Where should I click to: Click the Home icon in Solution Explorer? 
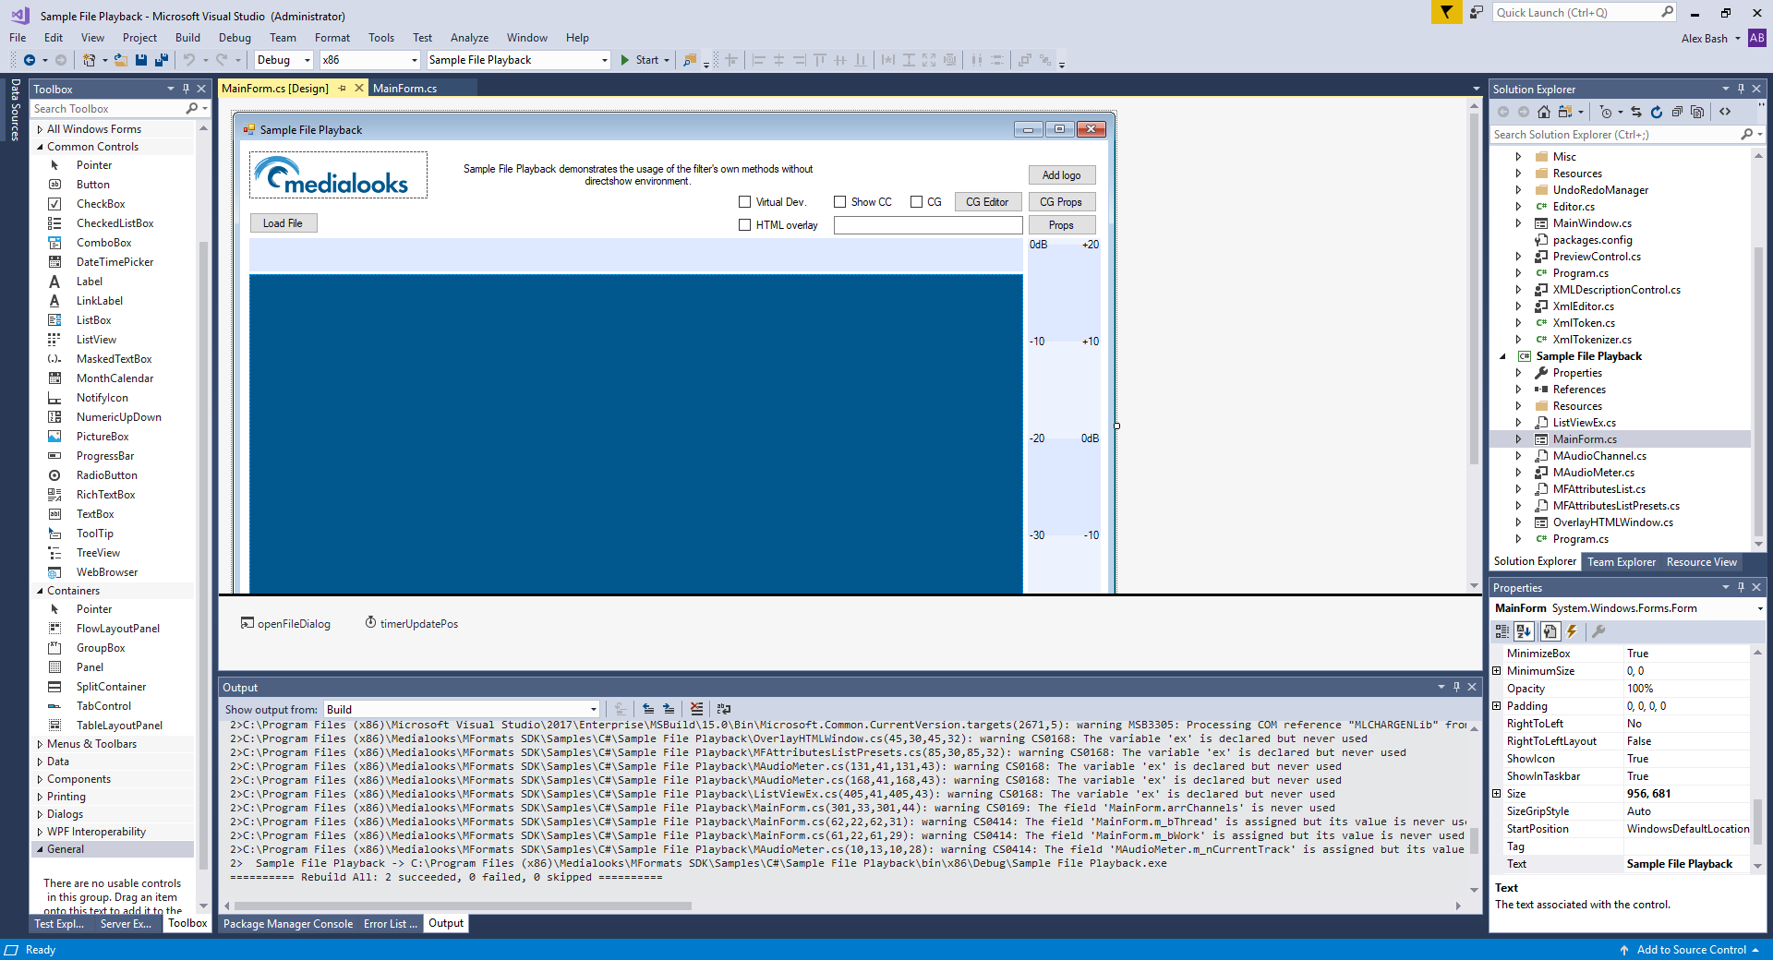1544,112
